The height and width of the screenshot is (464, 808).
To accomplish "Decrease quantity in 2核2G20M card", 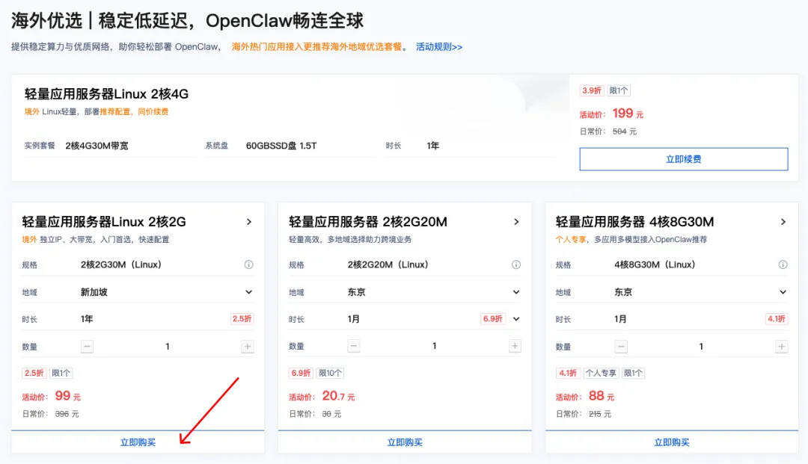I will [353, 346].
